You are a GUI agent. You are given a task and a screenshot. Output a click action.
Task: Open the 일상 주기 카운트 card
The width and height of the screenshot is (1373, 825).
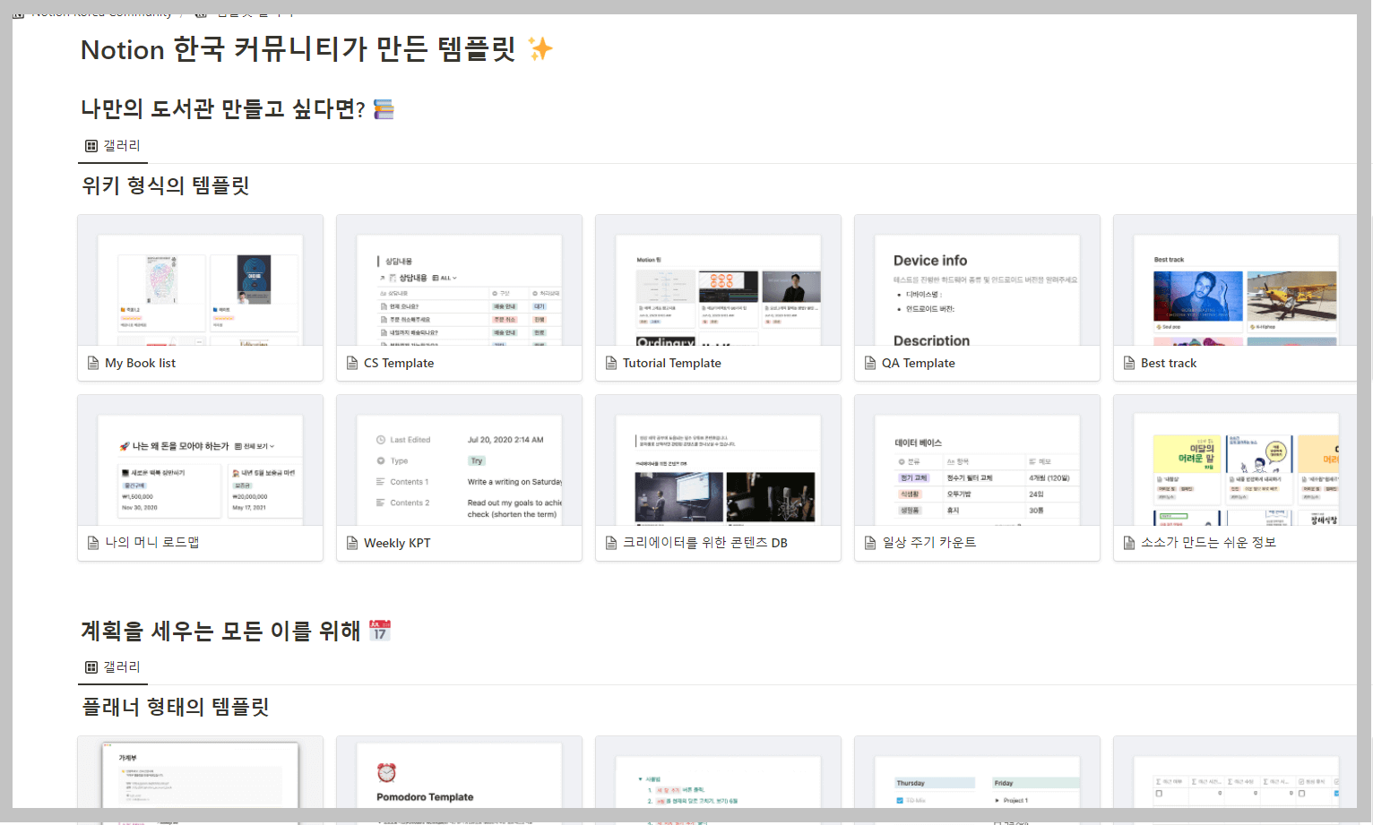tap(977, 478)
